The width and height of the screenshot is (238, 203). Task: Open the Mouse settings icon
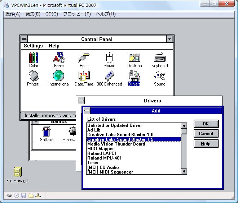(109, 60)
